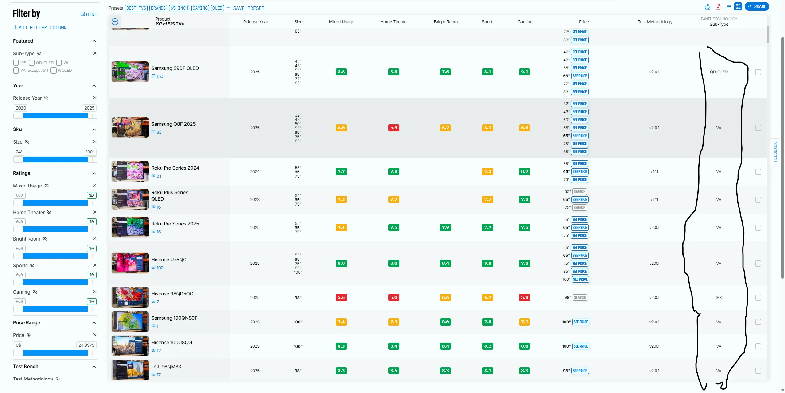Click the plus circle add product icon
Viewport: 785px width, 393px height.
(x=115, y=22)
